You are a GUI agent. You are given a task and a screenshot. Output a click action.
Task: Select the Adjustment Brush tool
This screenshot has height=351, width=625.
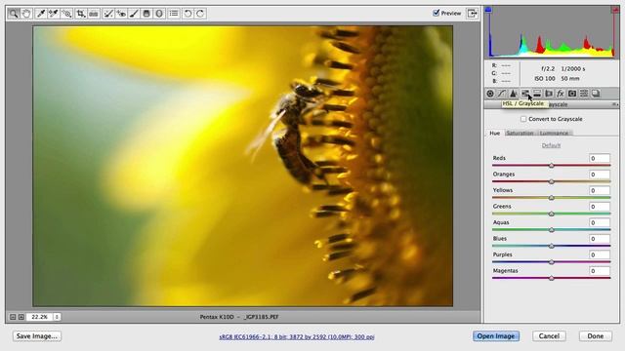pos(134,14)
